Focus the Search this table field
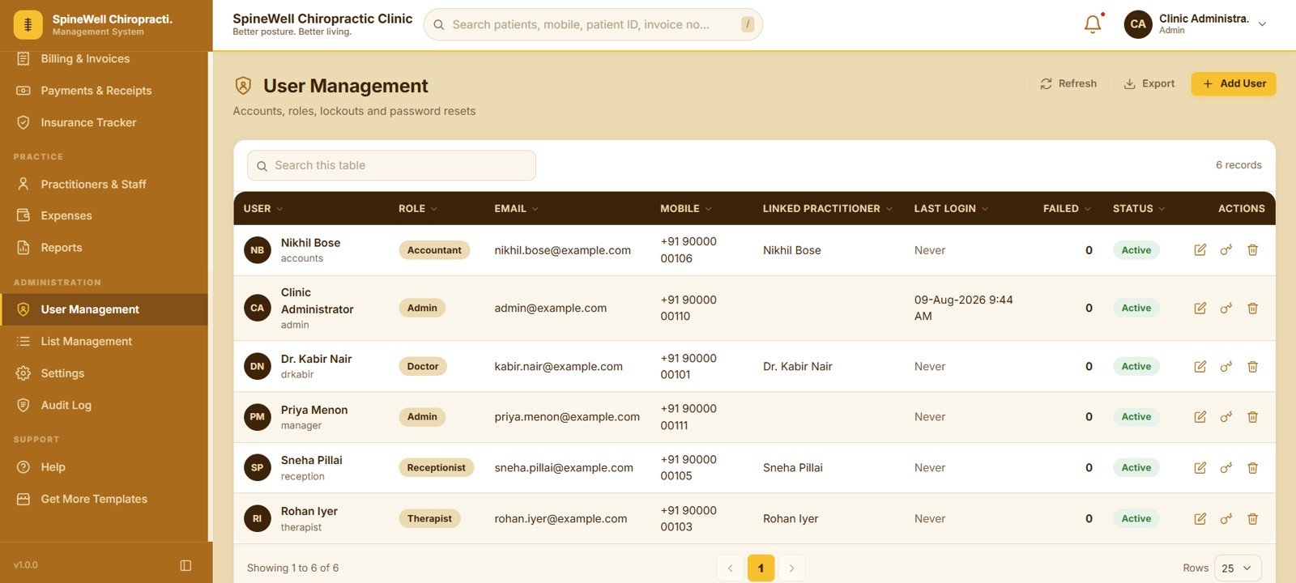 391,165
